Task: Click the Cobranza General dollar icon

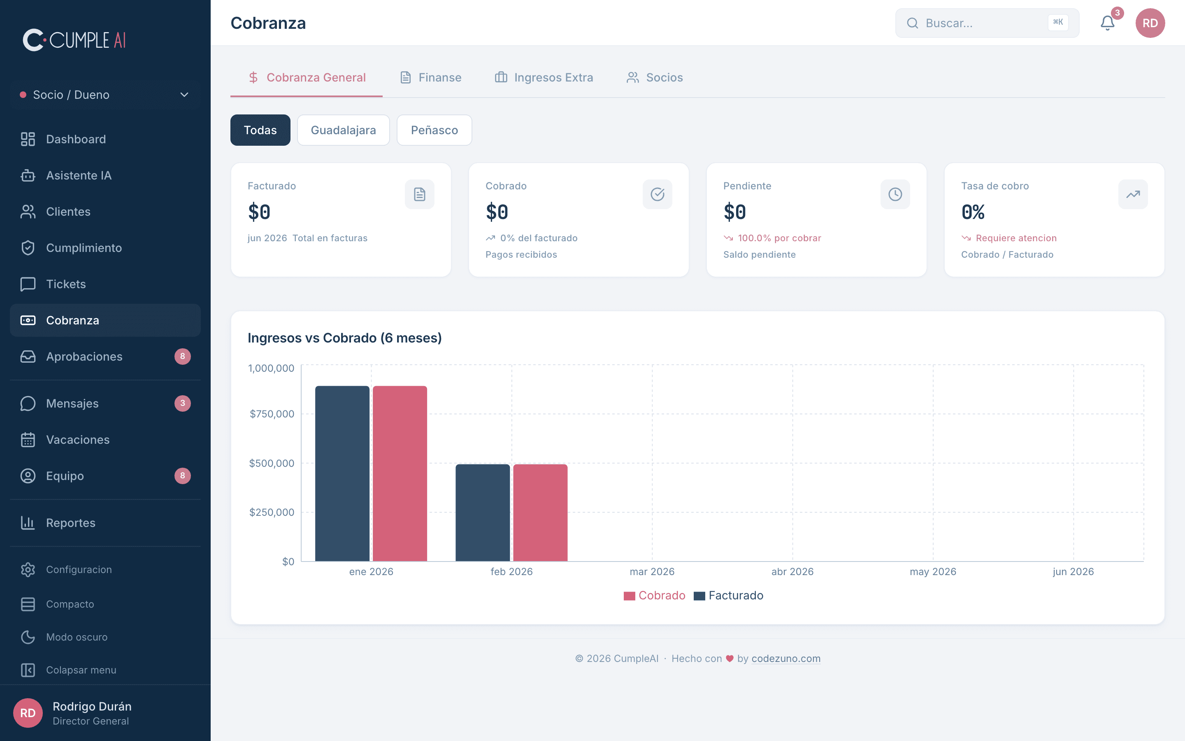Action: click(253, 77)
